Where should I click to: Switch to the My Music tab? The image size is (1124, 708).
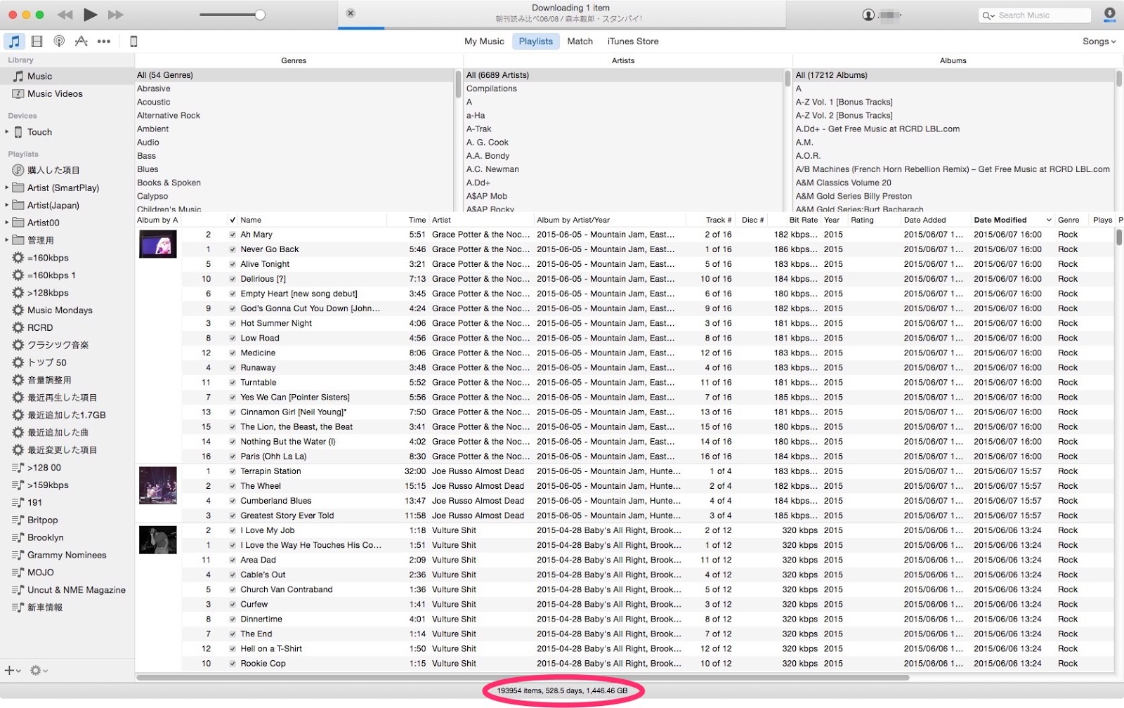coord(484,41)
